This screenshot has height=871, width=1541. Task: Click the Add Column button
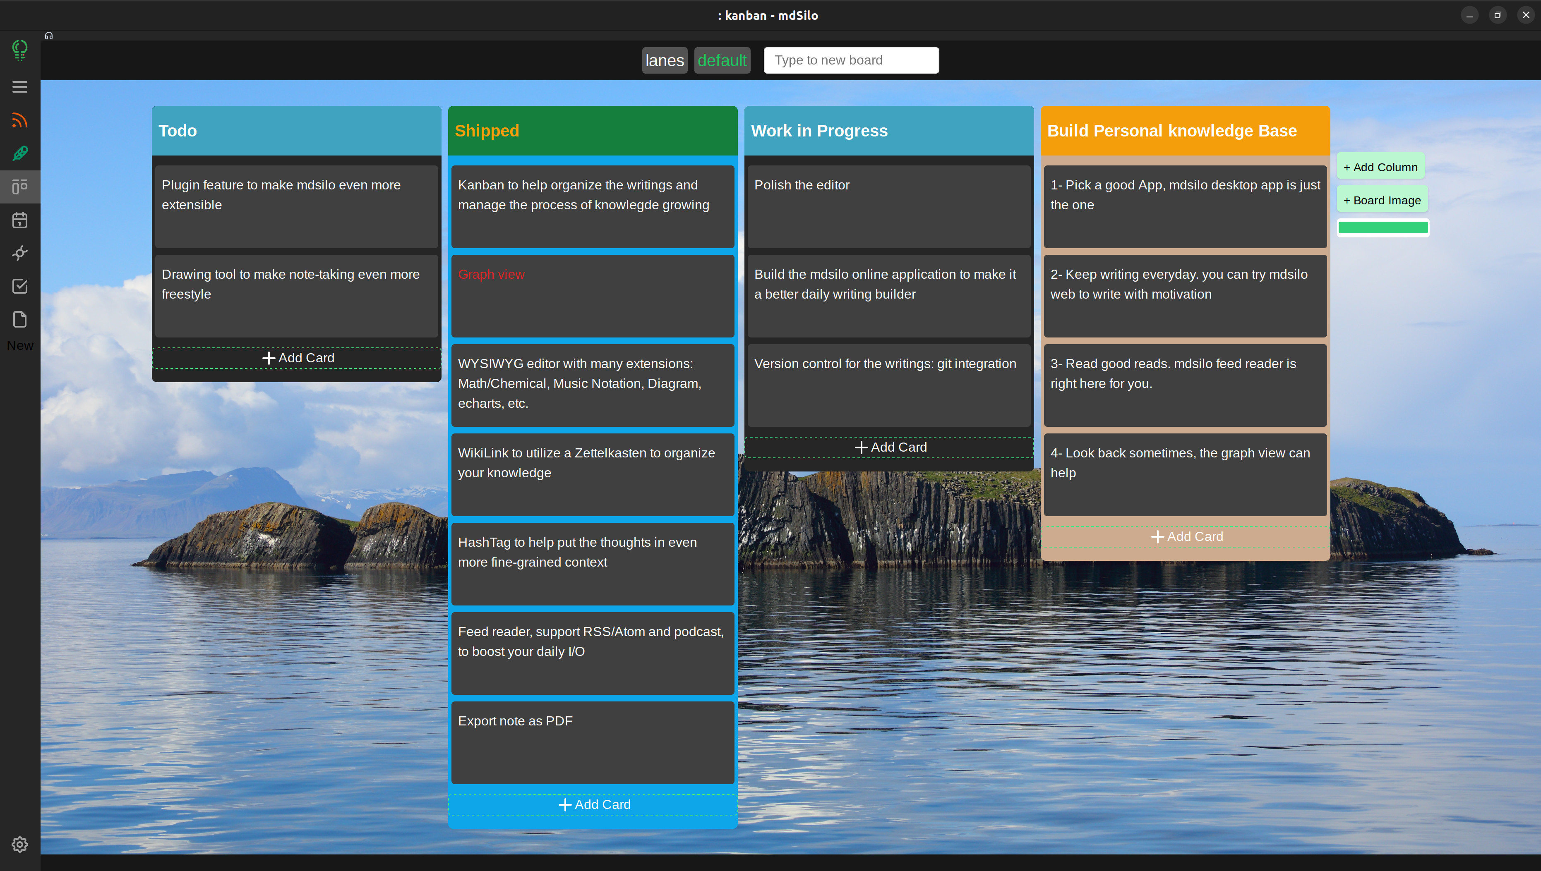tap(1380, 167)
